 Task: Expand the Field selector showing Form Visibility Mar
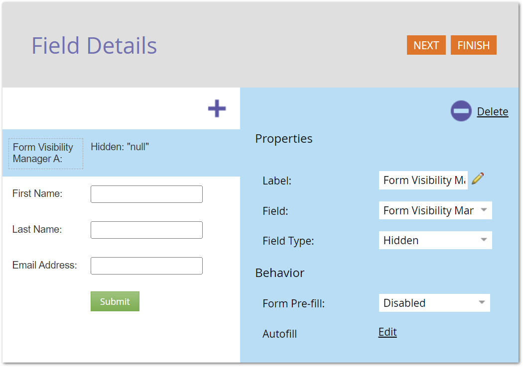pos(435,210)
